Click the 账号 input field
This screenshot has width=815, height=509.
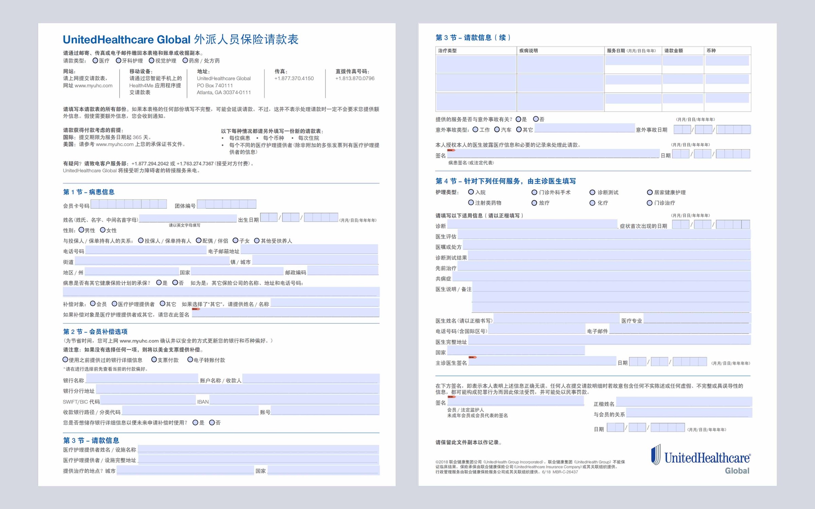(325, 410)
